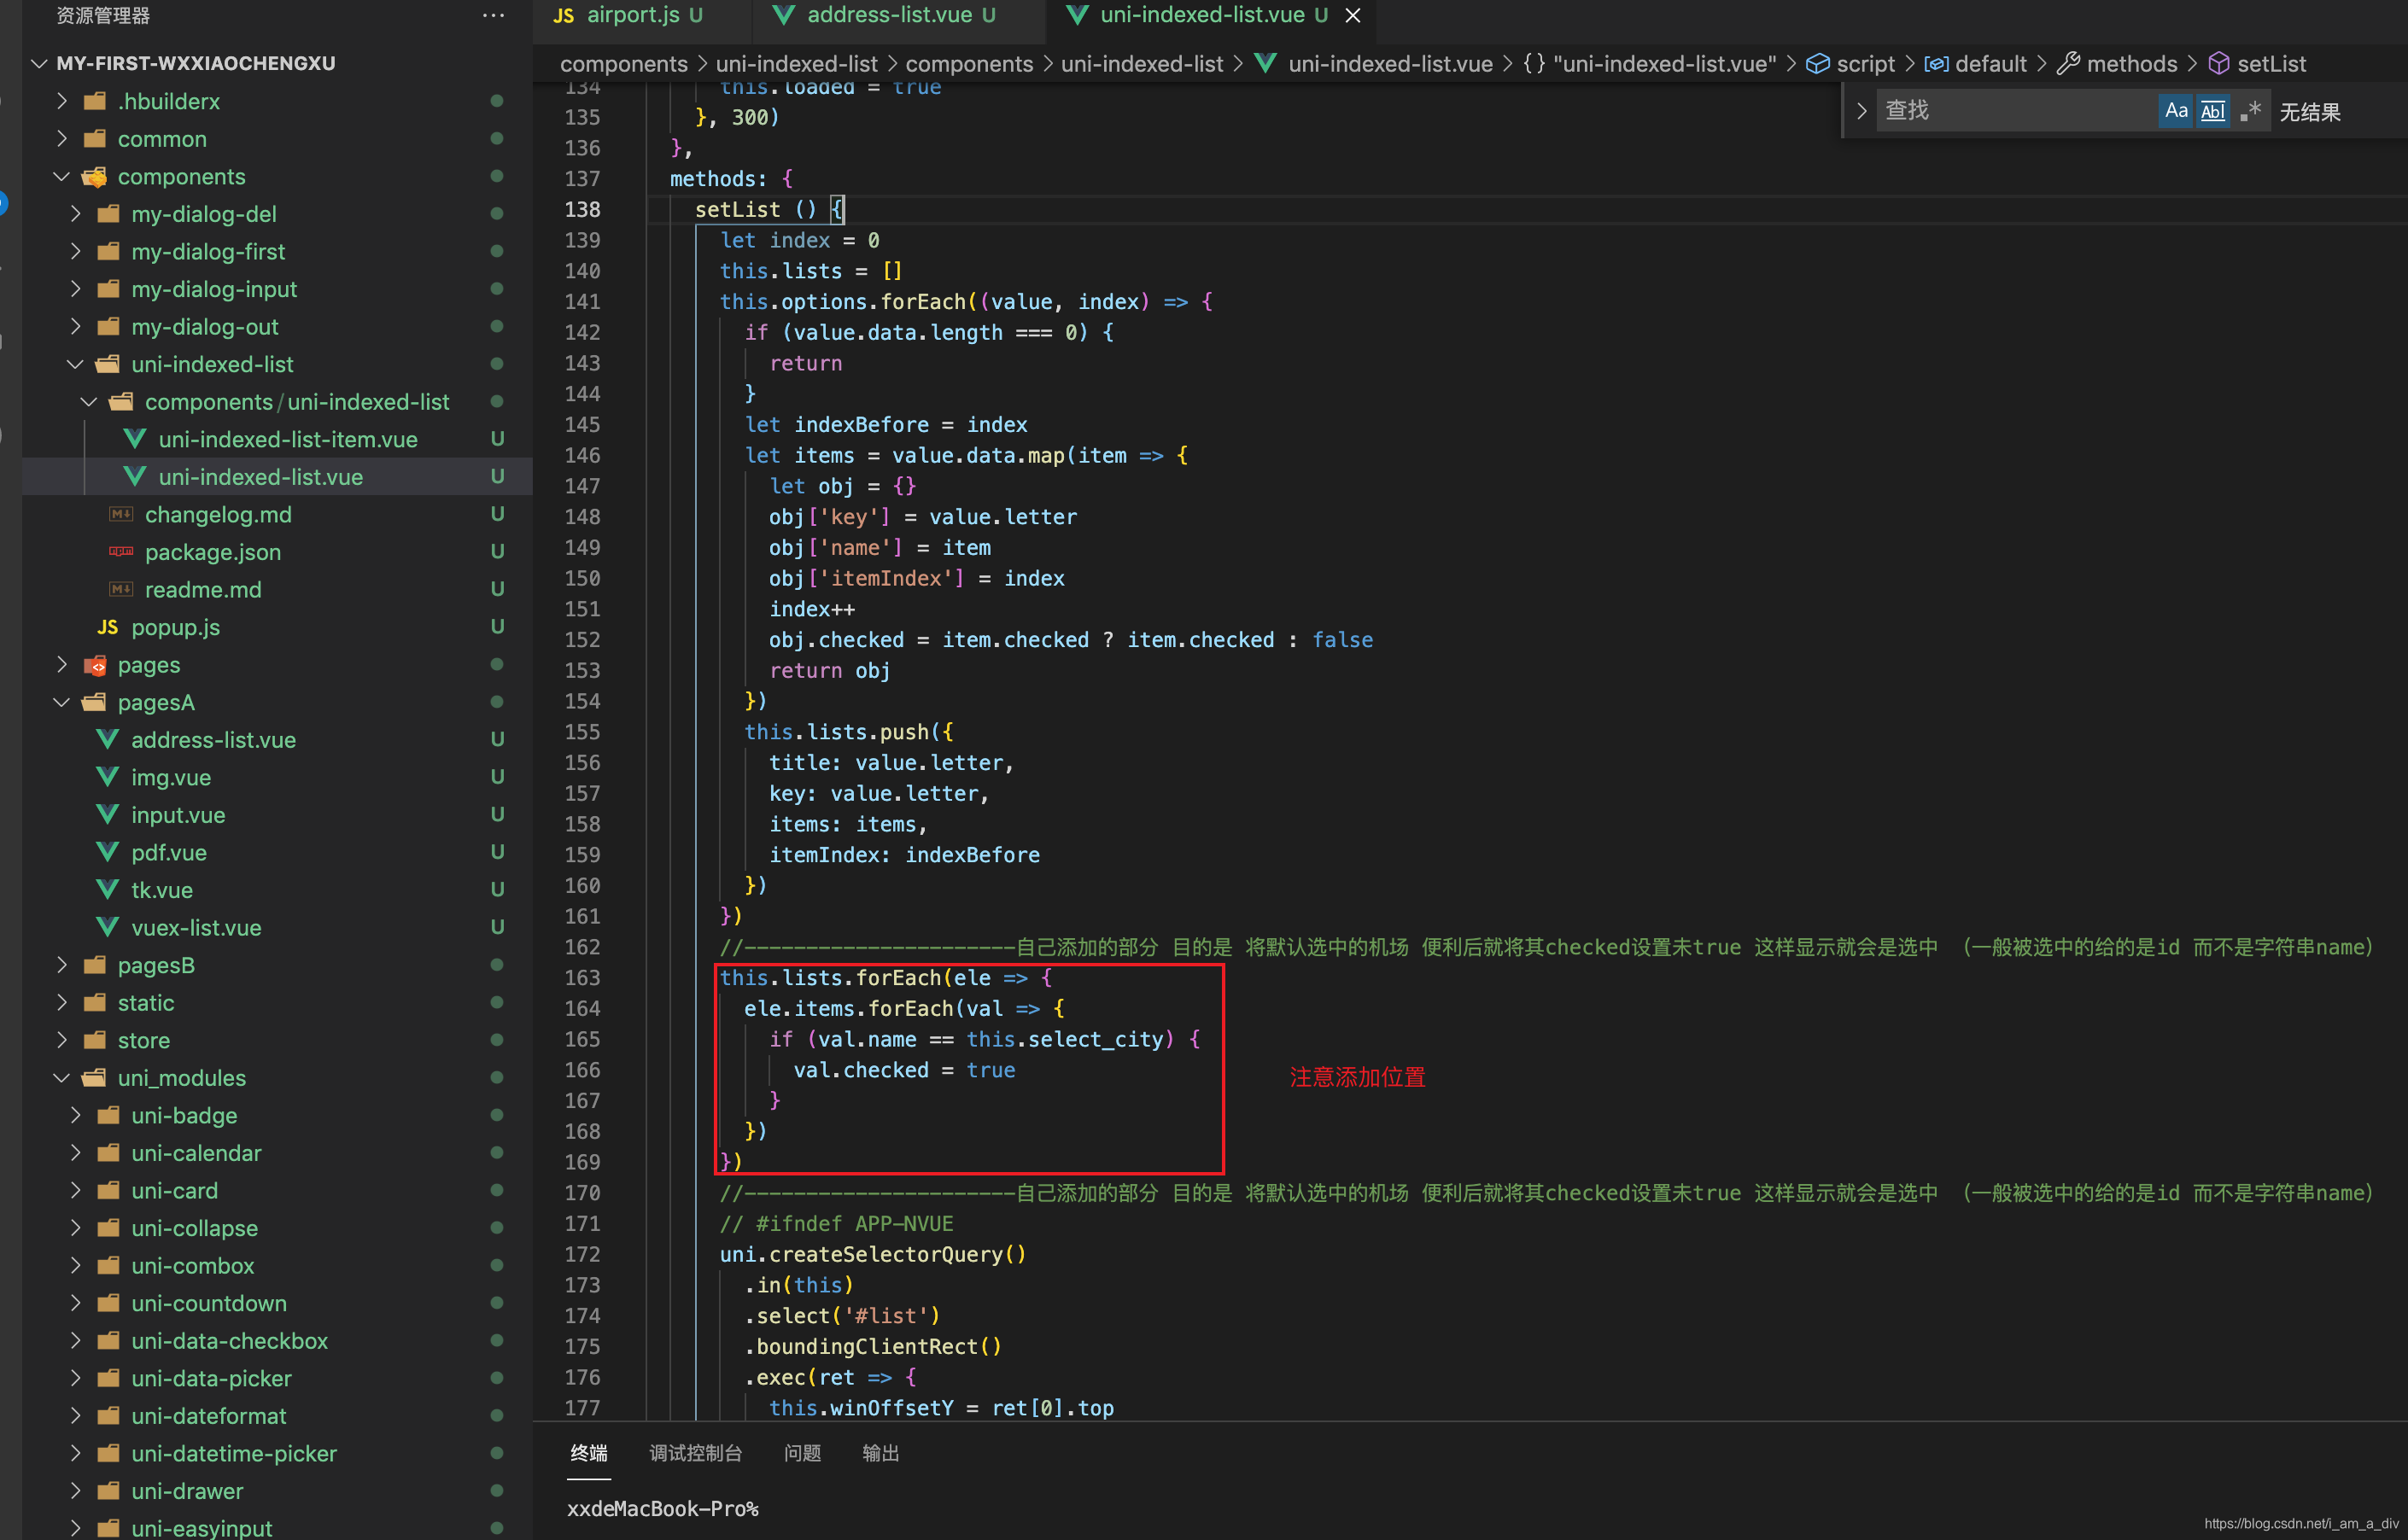Toggle Match Whole Word in find widget
This screenshot has height=1540, width=2408.
coord(2212,111)
